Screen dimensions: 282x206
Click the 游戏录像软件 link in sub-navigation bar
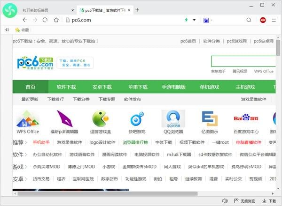point(254,99)
